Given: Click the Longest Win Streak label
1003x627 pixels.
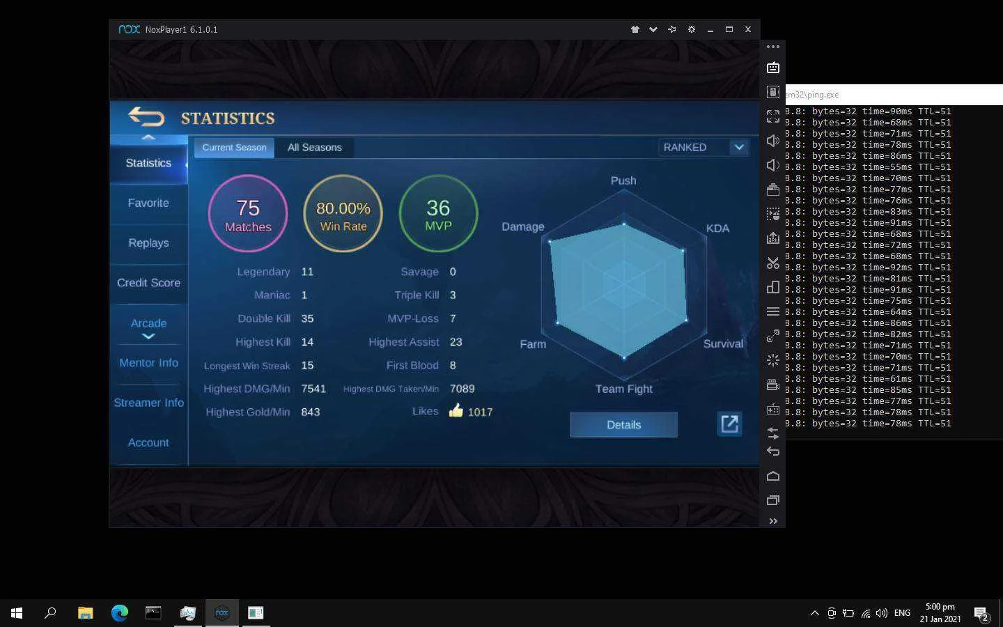Looking at the screenshot, I should 247,366.
